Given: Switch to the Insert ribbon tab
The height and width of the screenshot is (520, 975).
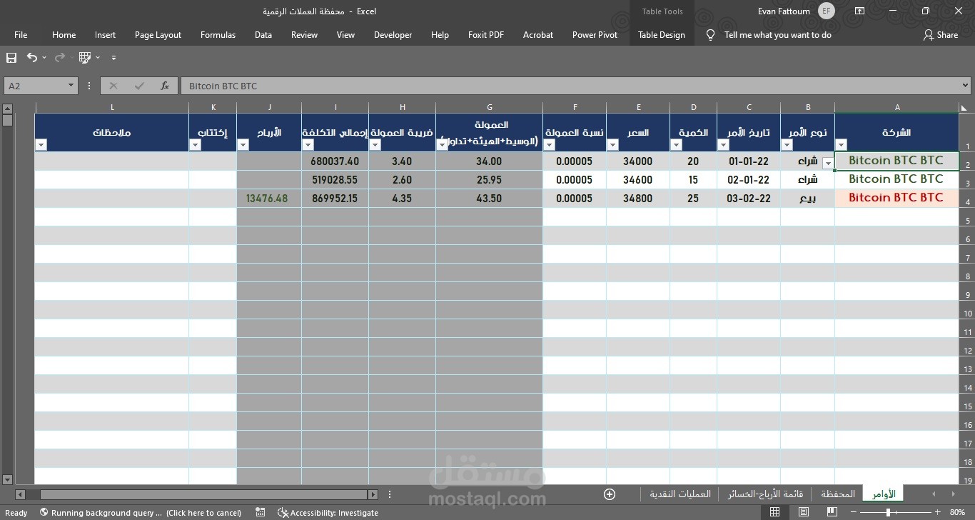Looking at the screenshot, I should 105,34.
